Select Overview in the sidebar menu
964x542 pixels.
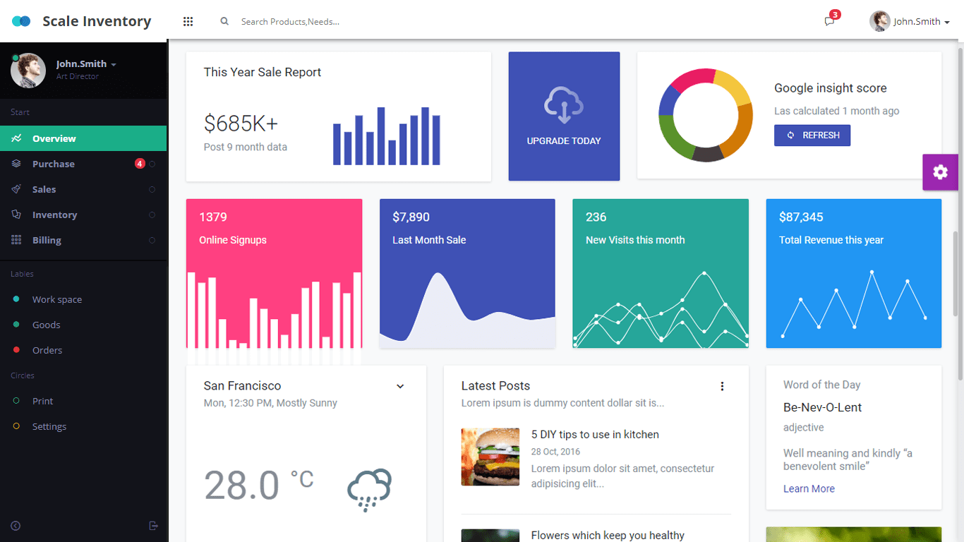coord(83,138)
